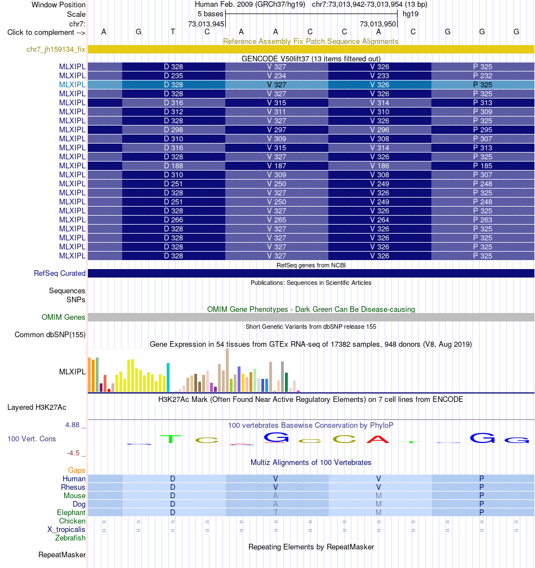Click the P 232 codon cell
The width and height of the screenshot is (535, 568).
tap(483, 75)
